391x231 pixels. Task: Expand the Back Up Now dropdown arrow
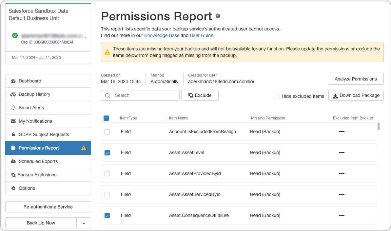coord(84,223)
